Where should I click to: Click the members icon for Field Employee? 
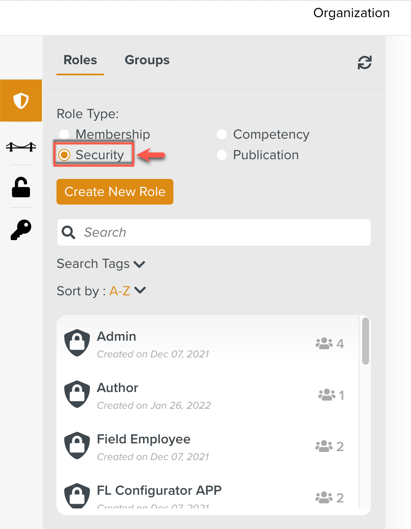[324, 446]
